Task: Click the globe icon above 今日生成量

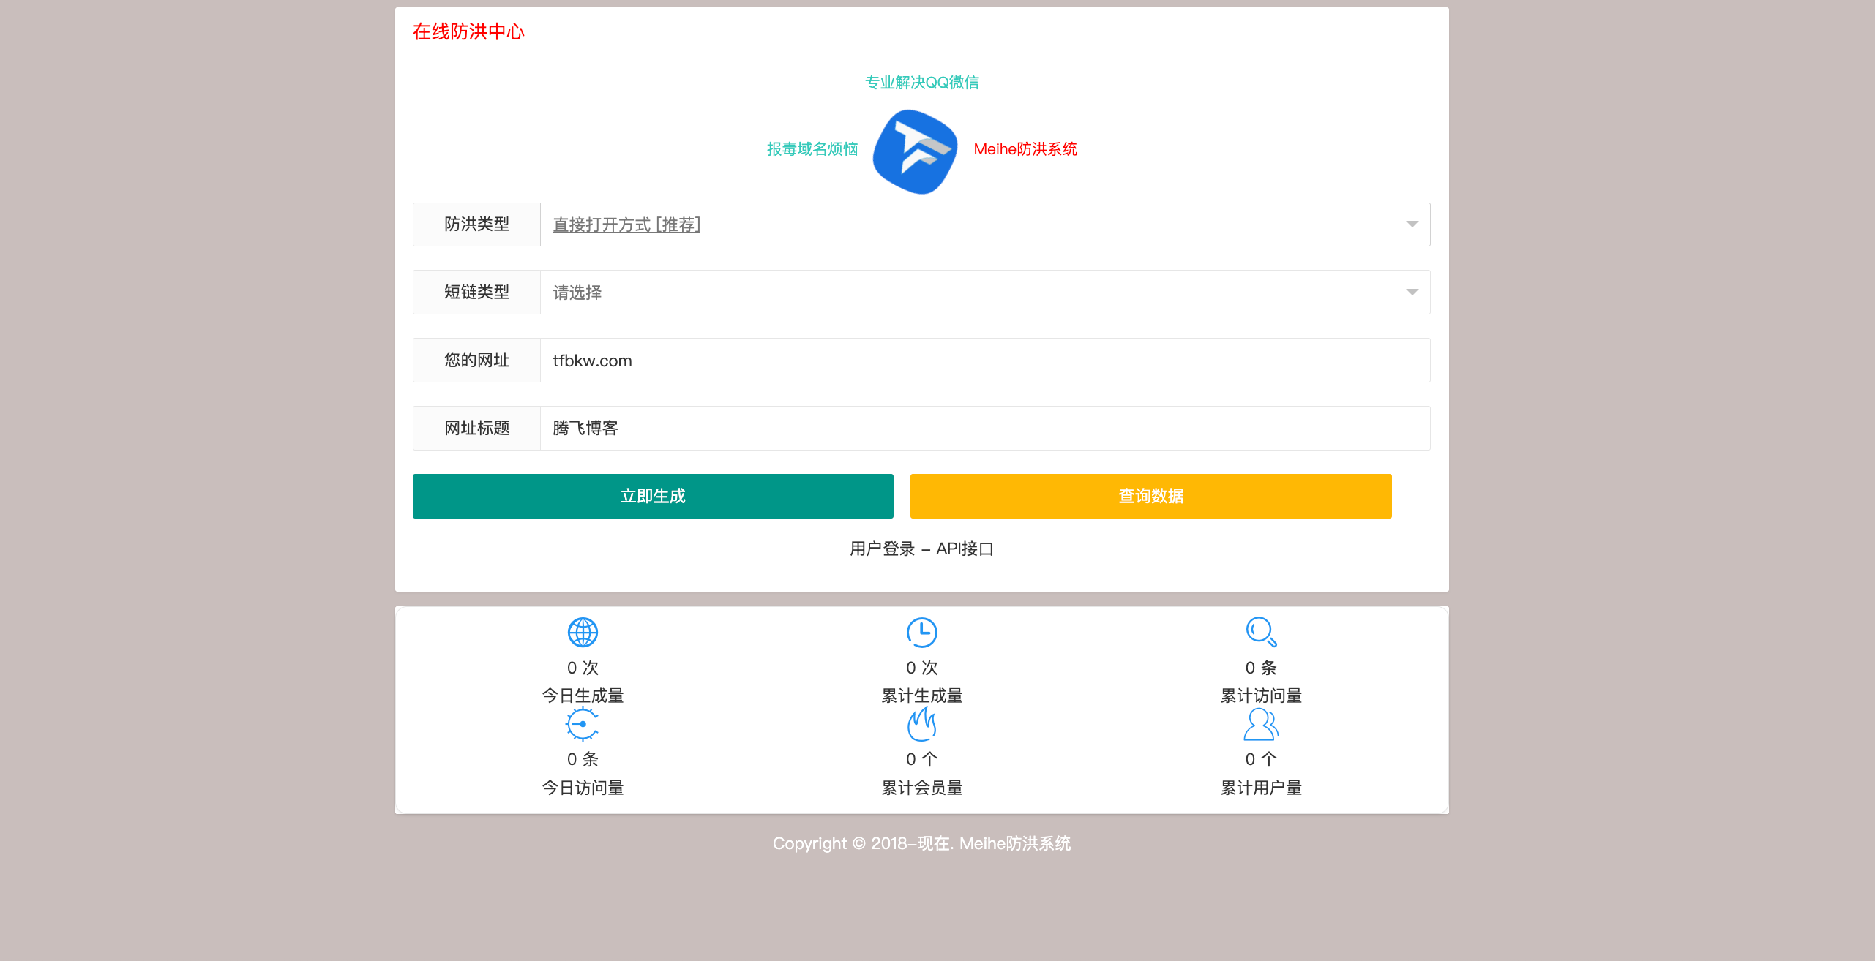Action: pos(582,631)
